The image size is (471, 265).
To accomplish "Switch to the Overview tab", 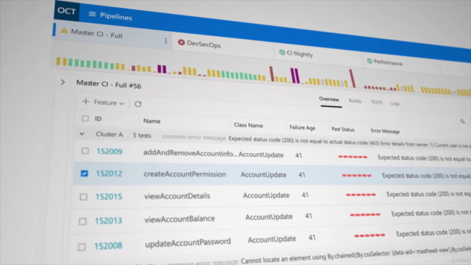I will 329,99.
